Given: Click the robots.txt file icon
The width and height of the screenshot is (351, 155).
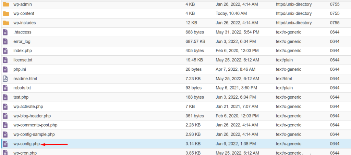Looking at the screenshot, I should [5, 88].
